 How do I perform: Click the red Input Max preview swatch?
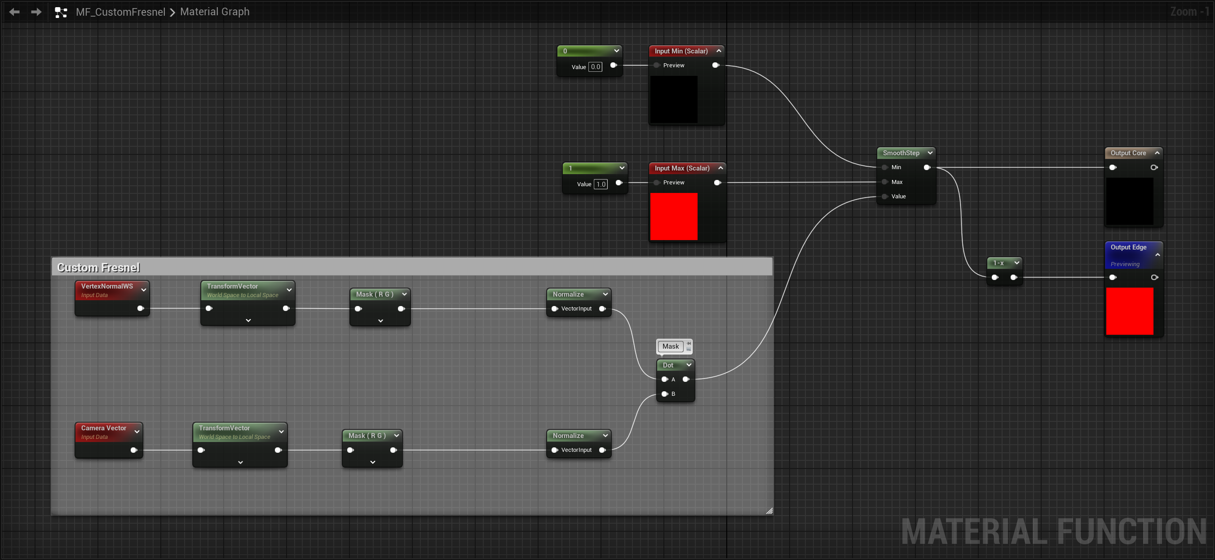[674, 216]
